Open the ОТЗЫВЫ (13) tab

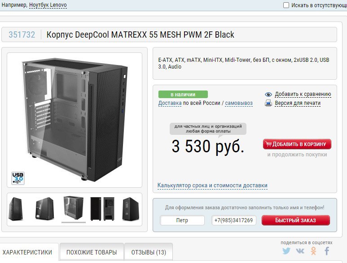coord(149,252)
